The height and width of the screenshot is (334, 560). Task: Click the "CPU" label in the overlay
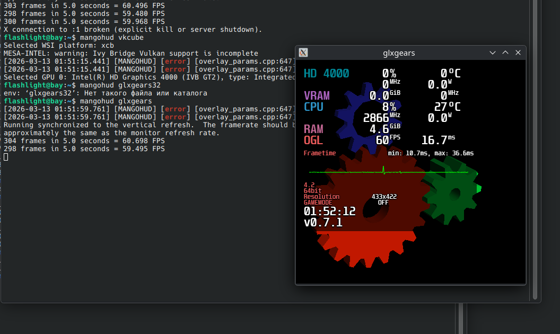(x=313, y=107)
